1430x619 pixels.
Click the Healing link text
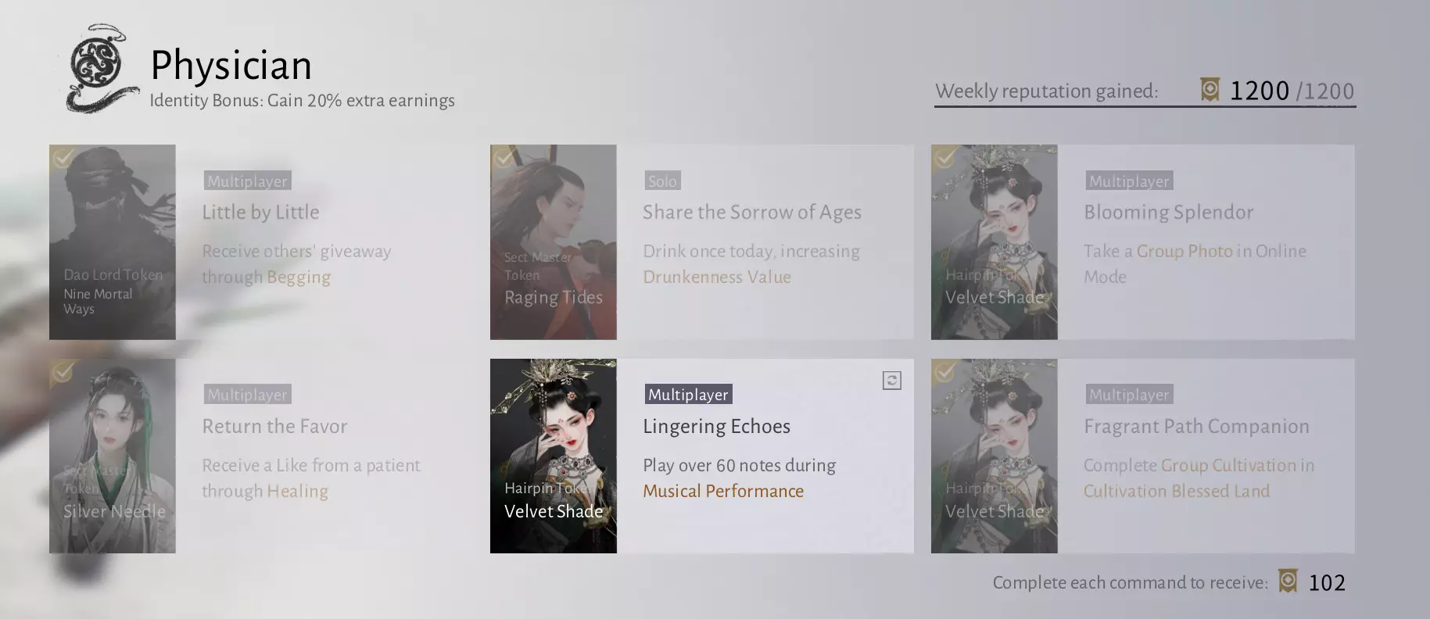pyautogui.click(x=297, y=491)
